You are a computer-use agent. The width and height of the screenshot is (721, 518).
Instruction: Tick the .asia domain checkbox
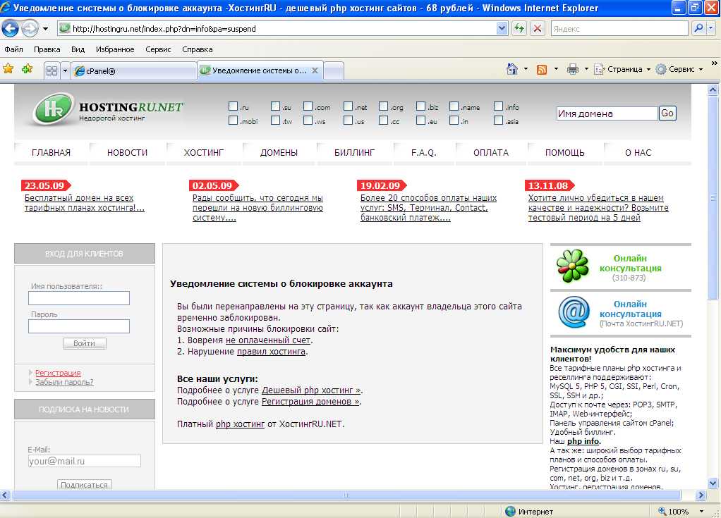coord(499,121)
